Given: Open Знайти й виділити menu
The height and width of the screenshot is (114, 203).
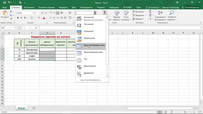Looking at the screenshot, I should [x=172, y=16].
